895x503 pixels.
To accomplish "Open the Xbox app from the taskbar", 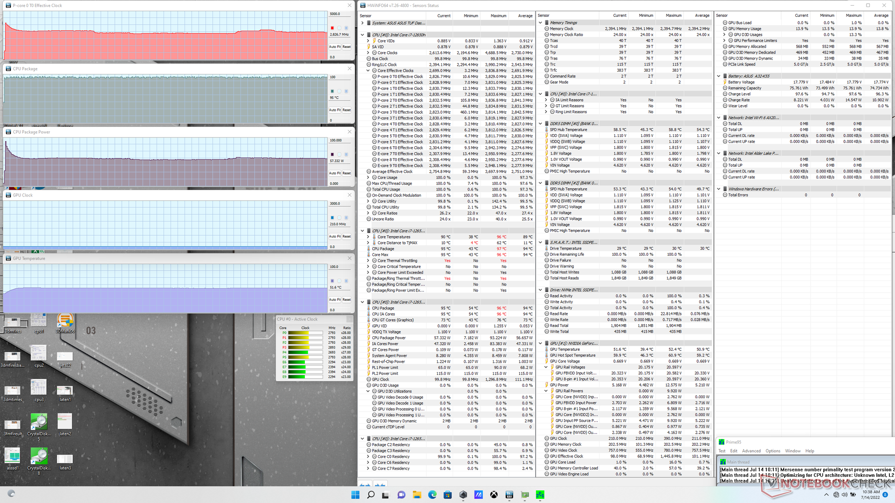I will 494,495.
